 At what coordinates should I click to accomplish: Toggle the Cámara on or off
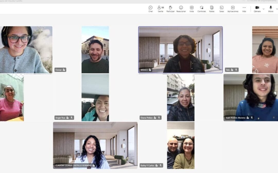(257, 9)
